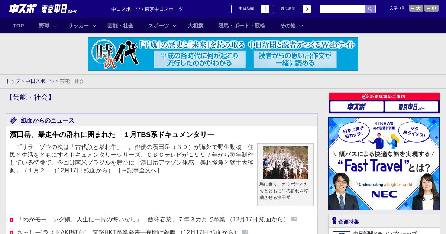
Task: Click the 中スポ subscription button in sidebar
Action: point(357,107)
